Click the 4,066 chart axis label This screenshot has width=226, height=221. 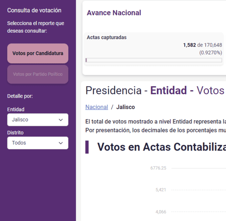(160, 212)
